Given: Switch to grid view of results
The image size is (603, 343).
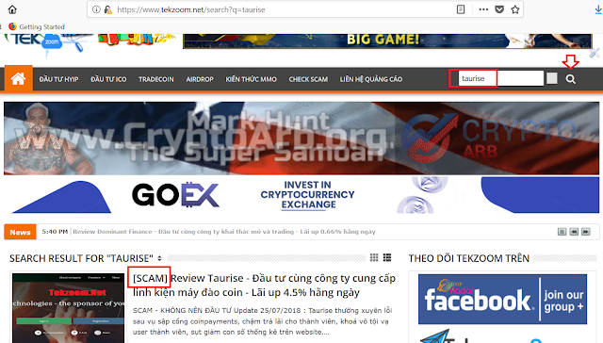Looking at the screenshot, I should click(374, 257).
